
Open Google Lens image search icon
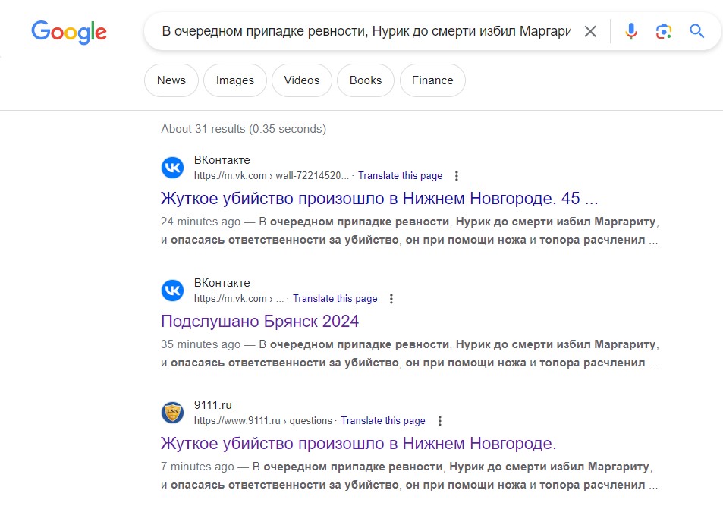click(664, 31)
